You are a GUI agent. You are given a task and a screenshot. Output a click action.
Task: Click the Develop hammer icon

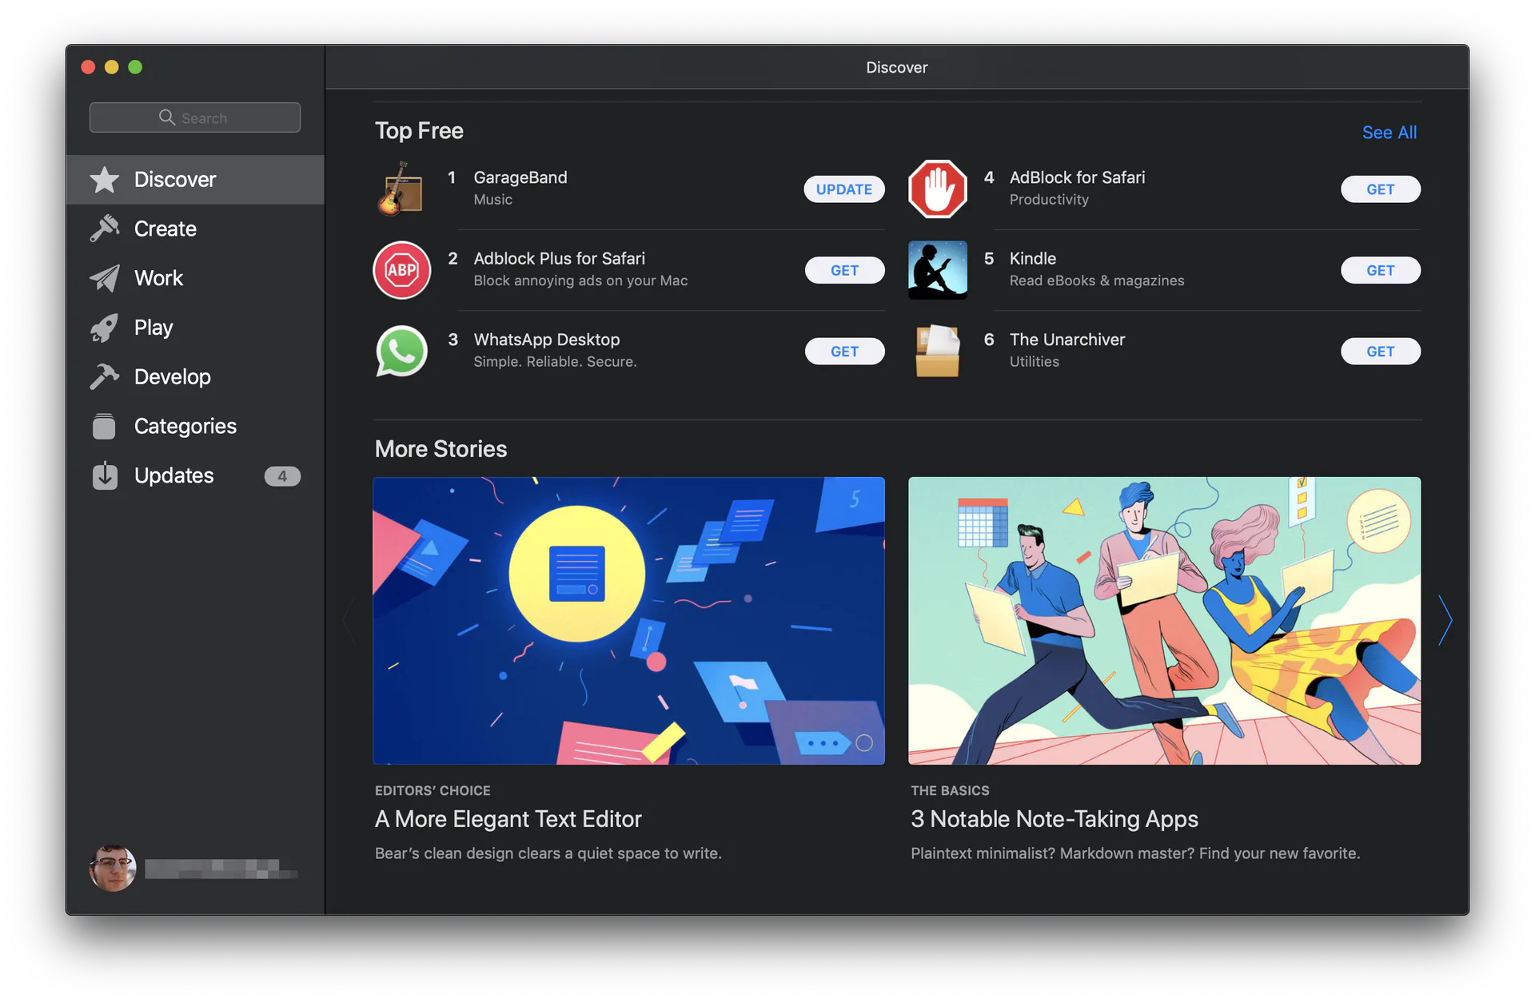point(105,376)
